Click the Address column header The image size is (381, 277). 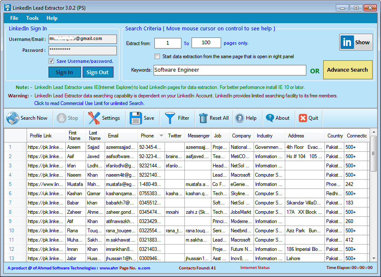point(305,135)
